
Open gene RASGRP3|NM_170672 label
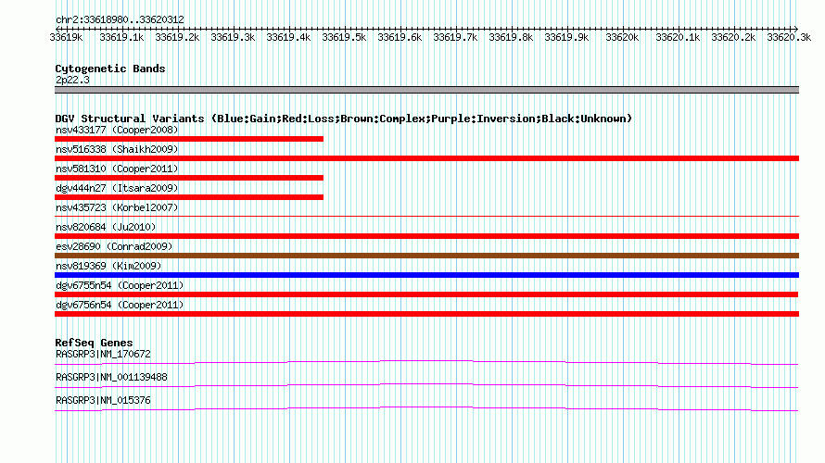point(103,355)
